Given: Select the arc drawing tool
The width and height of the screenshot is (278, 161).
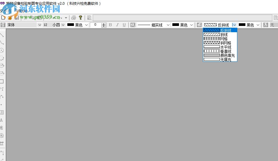Looking at the screenshot, I should pos(2,97).
